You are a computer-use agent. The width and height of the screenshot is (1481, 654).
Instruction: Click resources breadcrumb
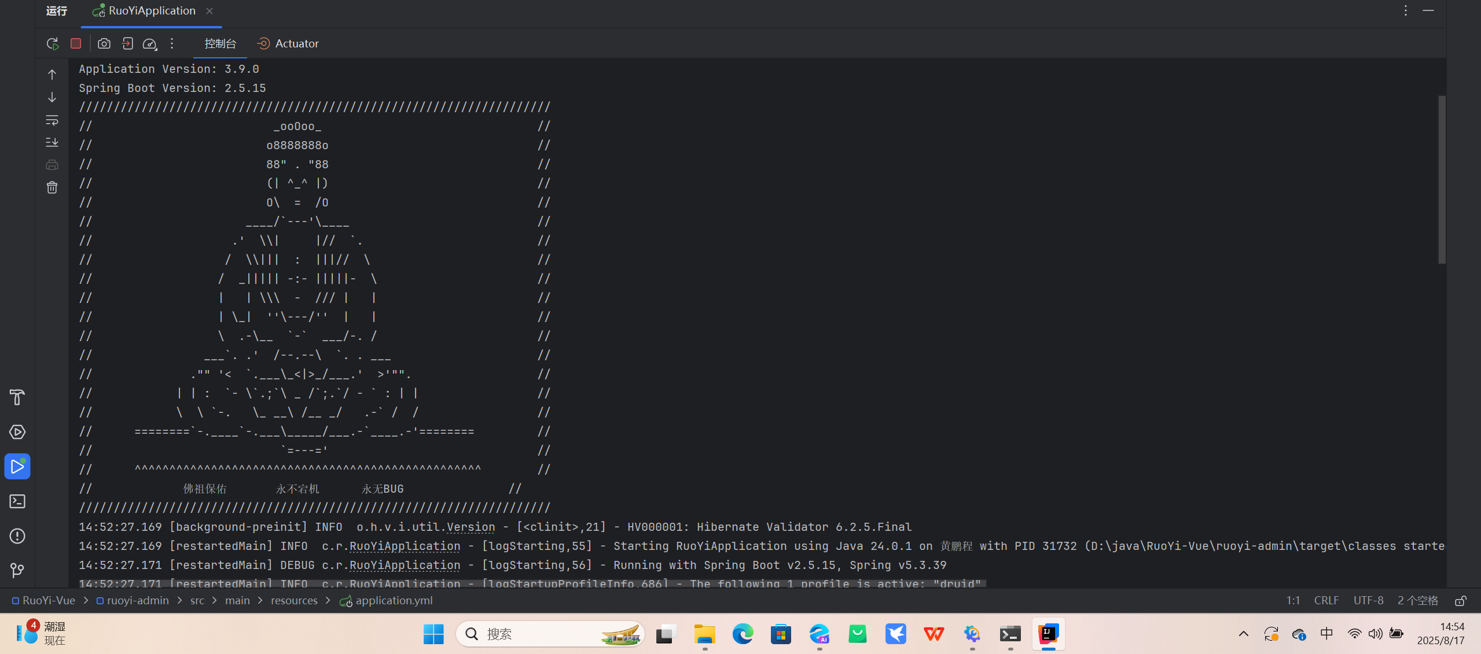click(294, 600)
